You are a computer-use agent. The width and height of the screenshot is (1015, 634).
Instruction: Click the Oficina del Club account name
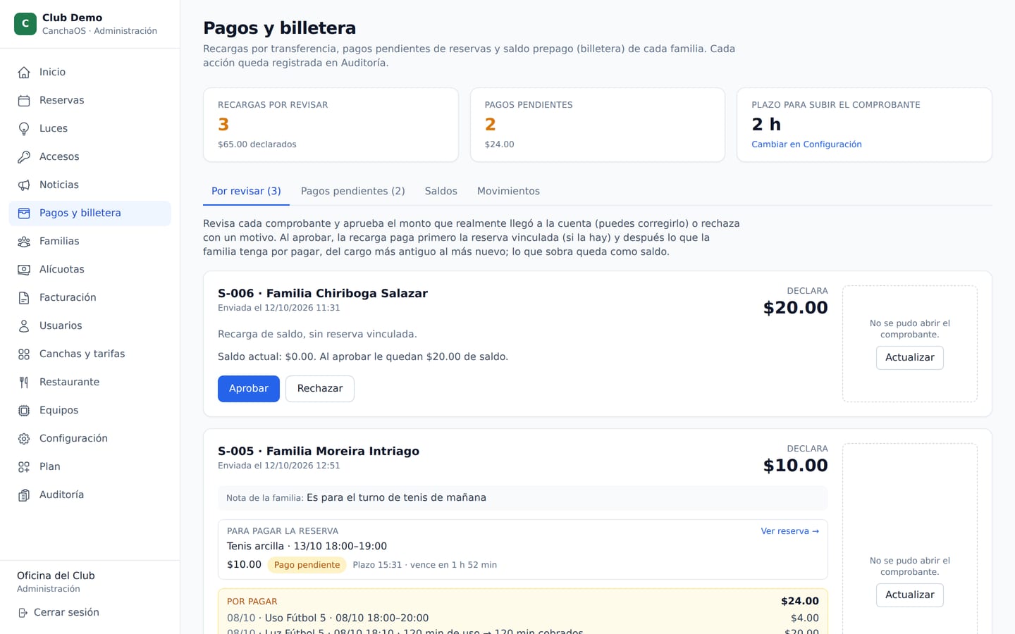click(x=56, y=576)
